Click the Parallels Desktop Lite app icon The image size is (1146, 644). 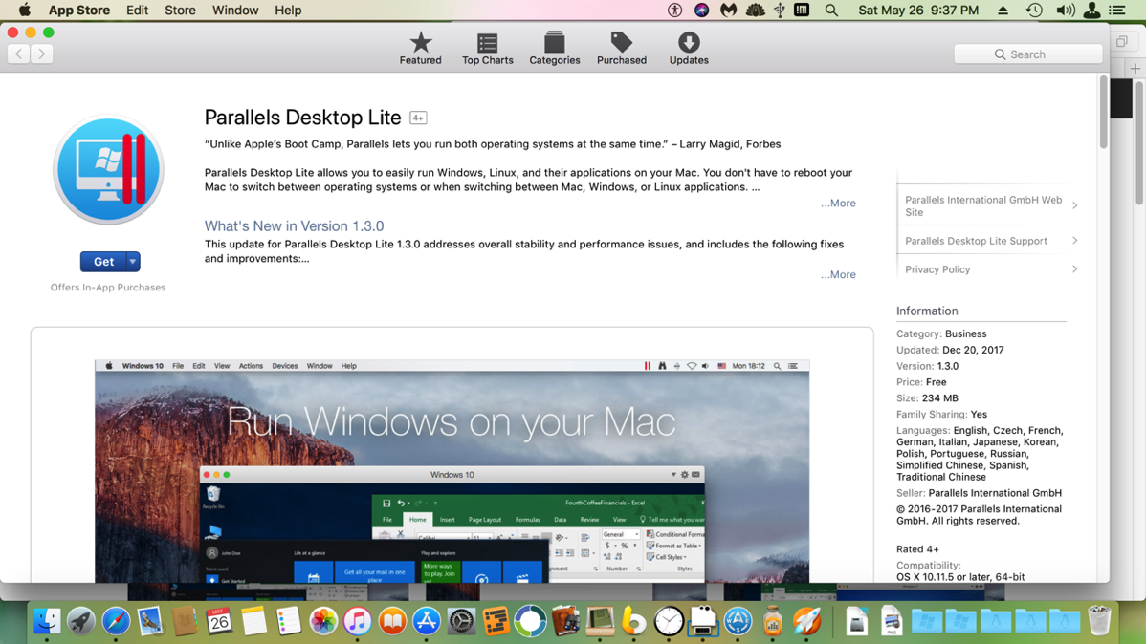(x=108, y=170)
